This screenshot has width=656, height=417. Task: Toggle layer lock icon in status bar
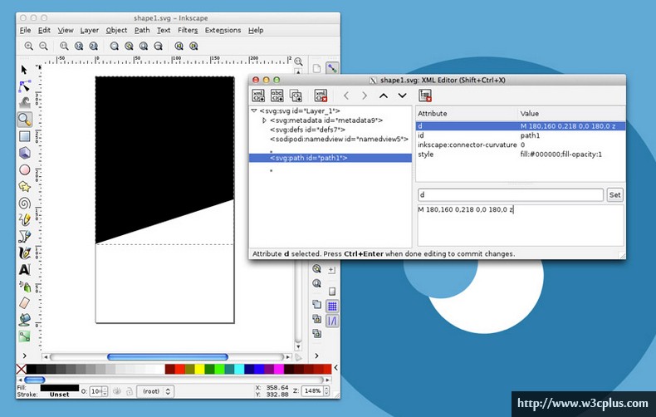[x=130, y=391]
